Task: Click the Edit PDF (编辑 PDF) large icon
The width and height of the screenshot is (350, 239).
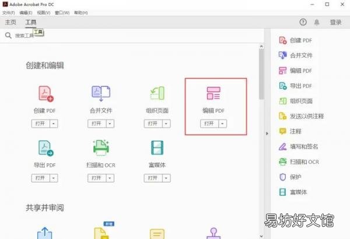Action: pyautogui.click(x=213, y=93)
